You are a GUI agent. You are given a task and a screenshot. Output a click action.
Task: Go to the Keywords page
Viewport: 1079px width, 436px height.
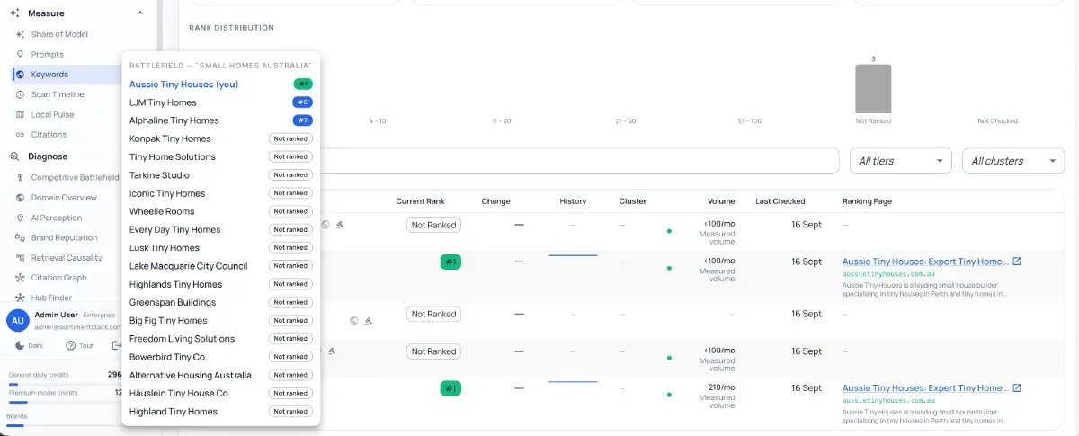49,75
